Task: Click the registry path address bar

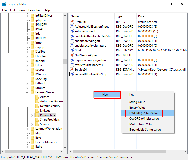Action: (x=67, y=157)
